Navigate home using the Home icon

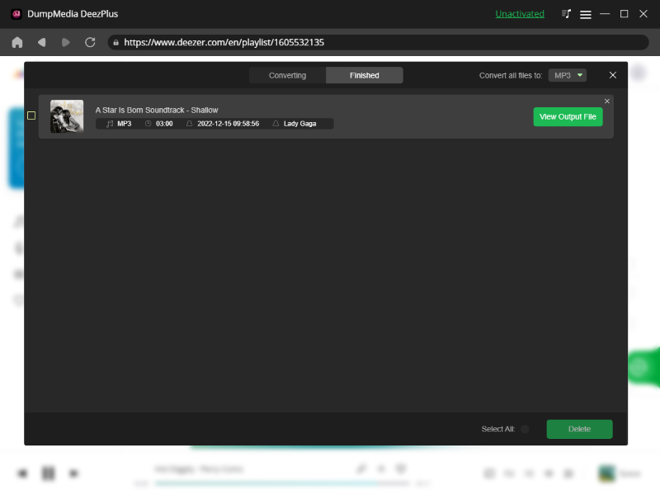[x=17, y=42]
